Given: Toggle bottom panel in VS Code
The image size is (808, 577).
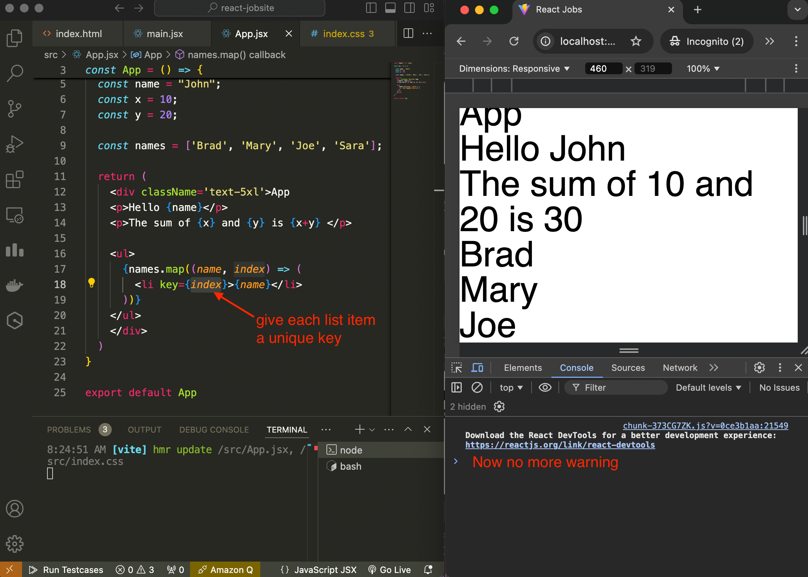Looking at the screenshot, I should tap(390, 8).
